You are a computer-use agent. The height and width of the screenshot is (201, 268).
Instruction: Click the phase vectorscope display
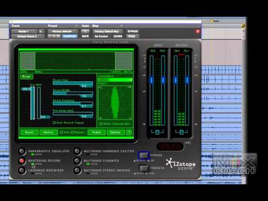[115, 103]
